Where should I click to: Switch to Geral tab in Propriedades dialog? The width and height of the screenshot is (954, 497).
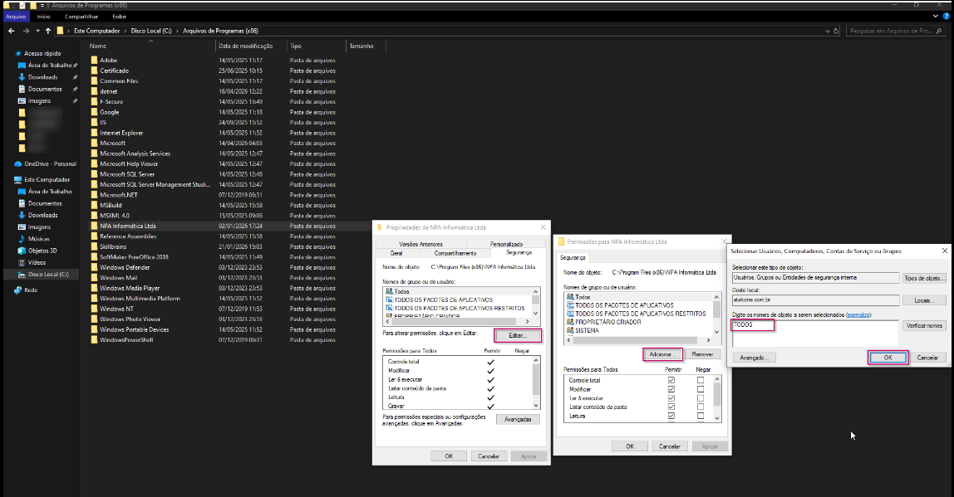396,253
